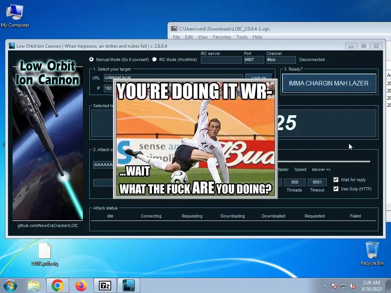391x293 pixels.
Task: Adjust the attack Speed slider track
Action: tap(324, 161)
